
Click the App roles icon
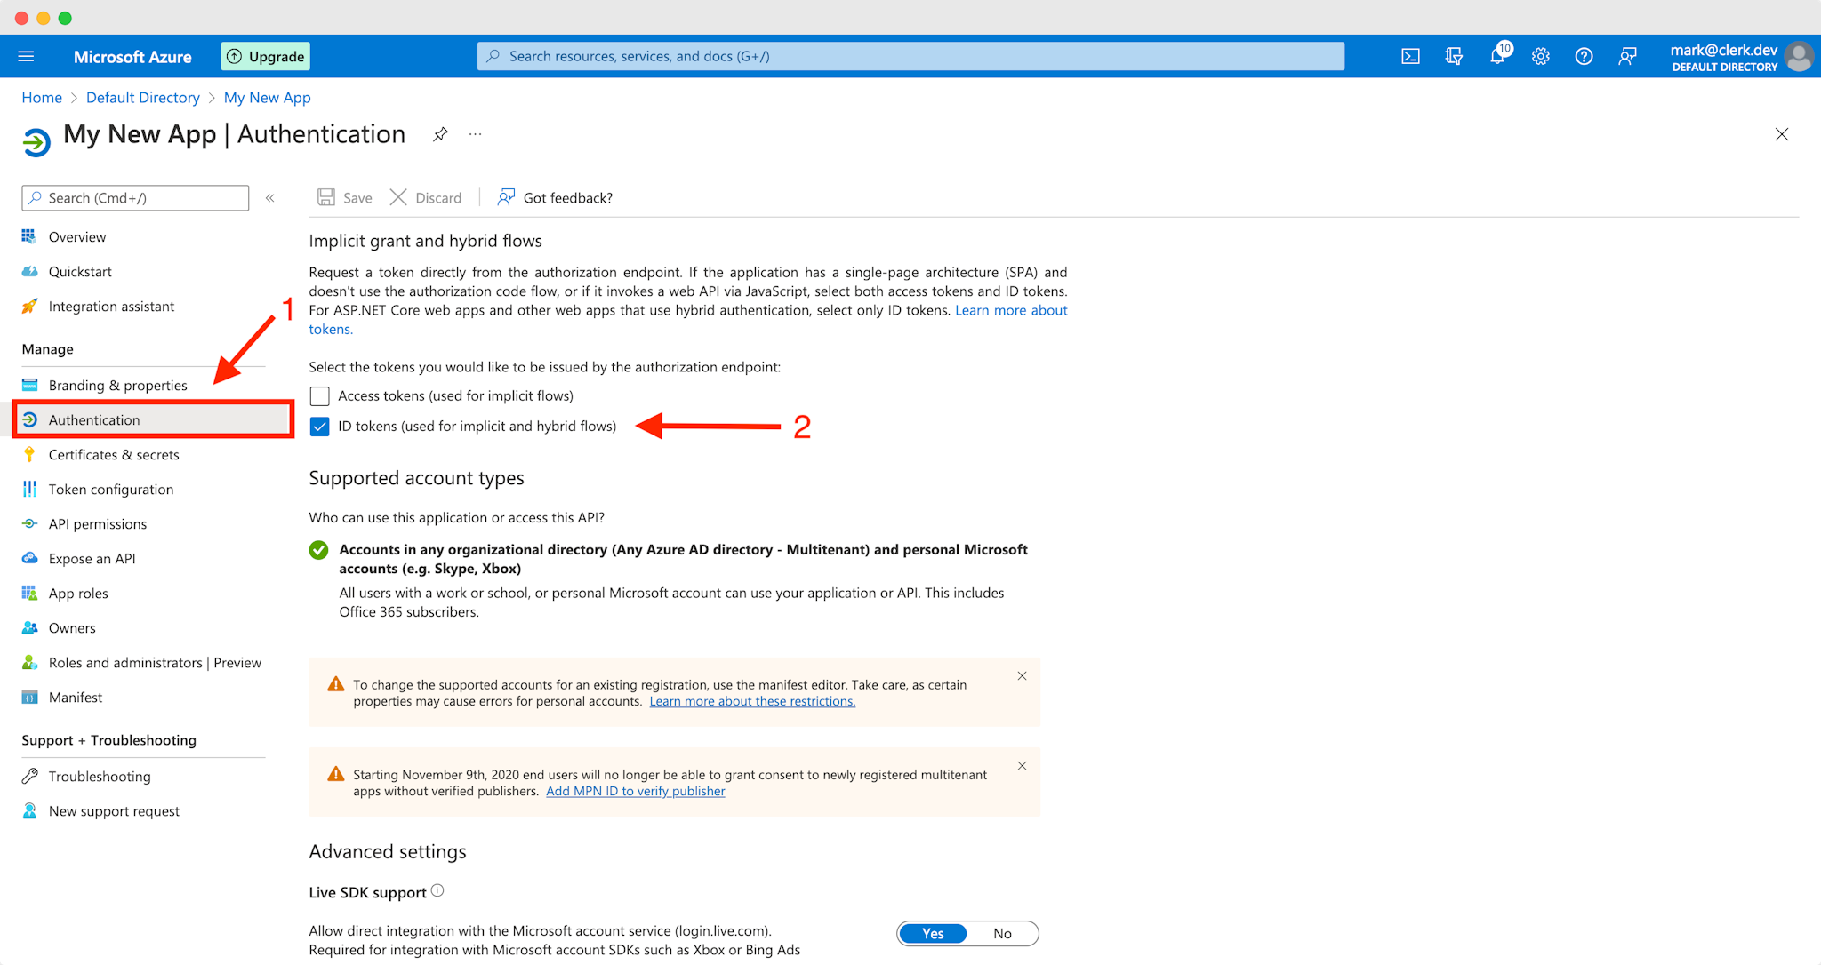(29, 592)
